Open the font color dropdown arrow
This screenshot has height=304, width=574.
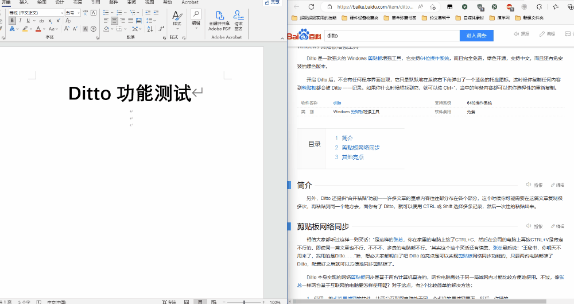click(x=44, y=29)
